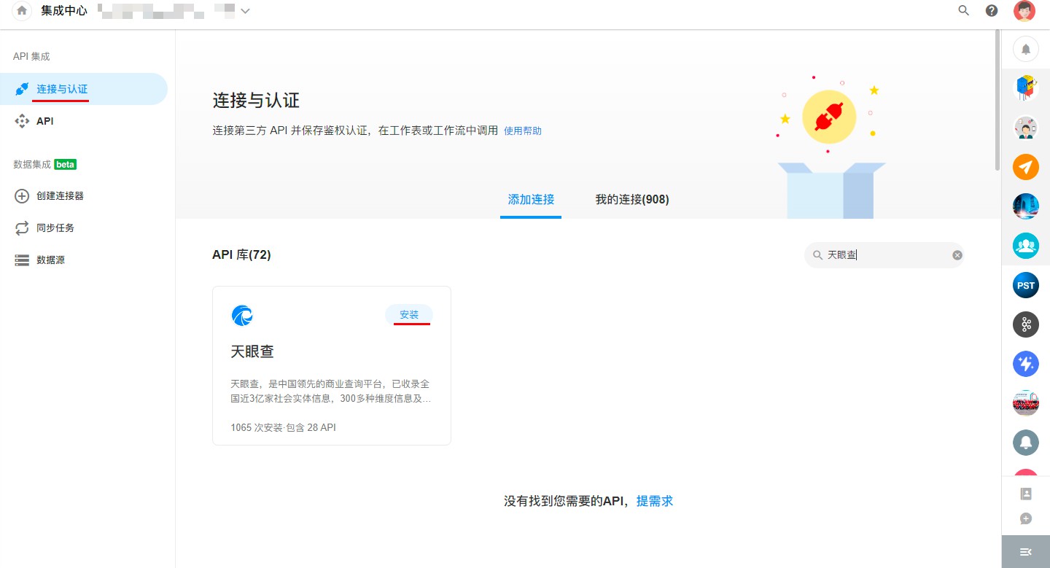Switch to the 我的连接(908) tab

pyautogui.click(x=631, y=200)
